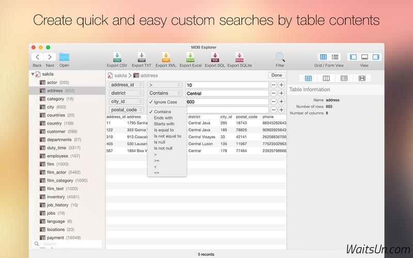Open the postal_code field dropdown

126,110
